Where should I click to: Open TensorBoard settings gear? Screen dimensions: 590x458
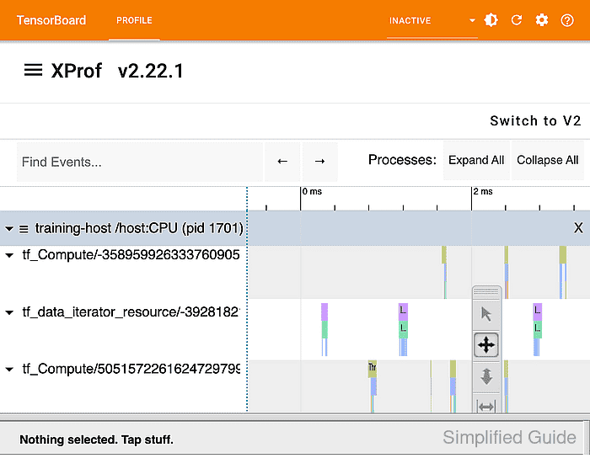(542, 20)
